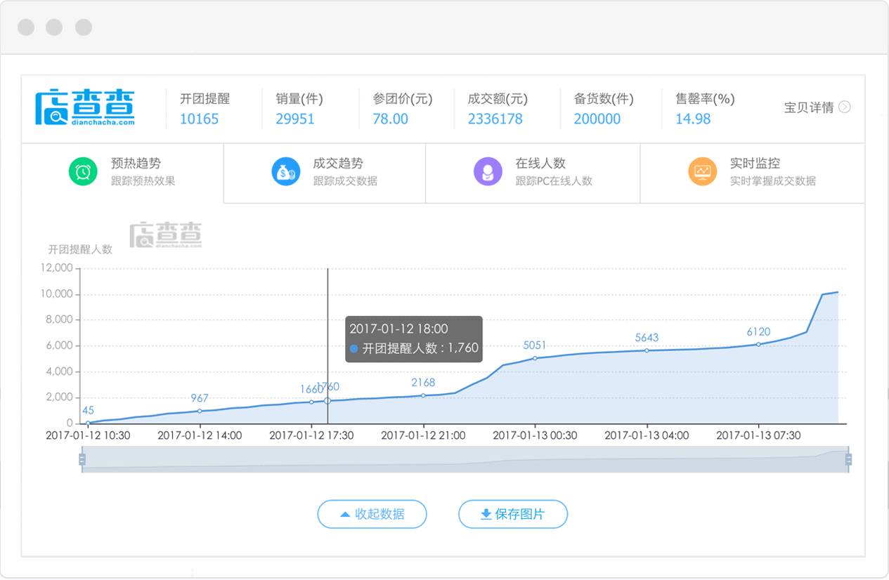Click the blue money bag icon
This screenshot has width=889, height=580.
point(286,171)
